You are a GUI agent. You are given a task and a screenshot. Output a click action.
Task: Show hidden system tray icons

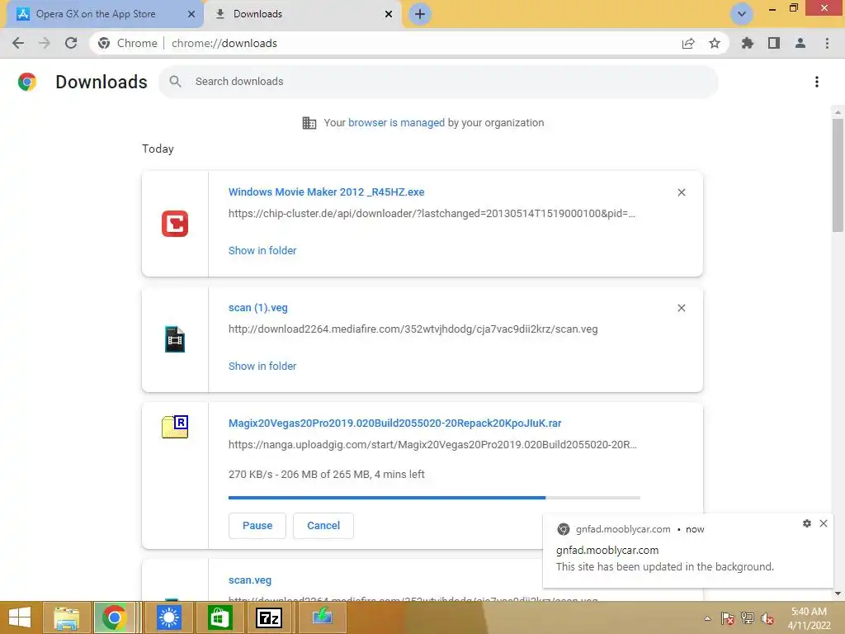[707, 618]
